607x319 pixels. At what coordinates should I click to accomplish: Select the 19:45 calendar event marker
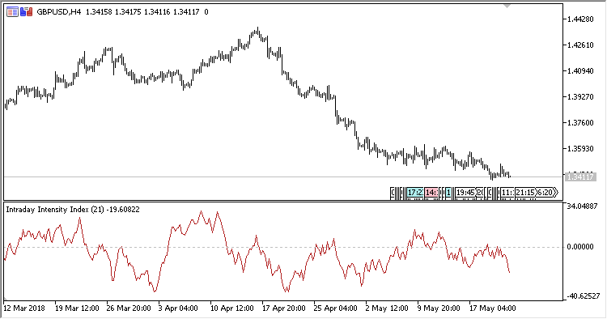tap(465, 193)
